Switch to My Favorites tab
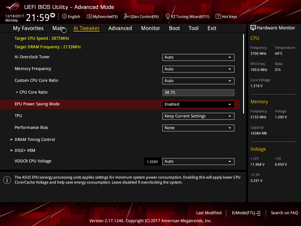This screenshot has width=301, height=226. [x=28, y=28]
